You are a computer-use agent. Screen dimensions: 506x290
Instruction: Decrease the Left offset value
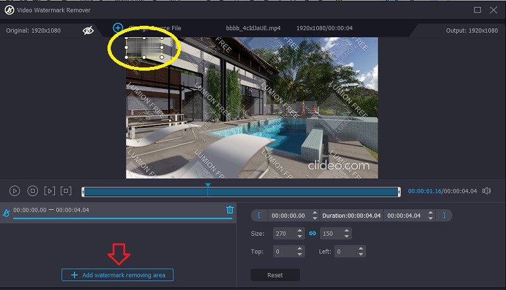(x=362, y=255)
